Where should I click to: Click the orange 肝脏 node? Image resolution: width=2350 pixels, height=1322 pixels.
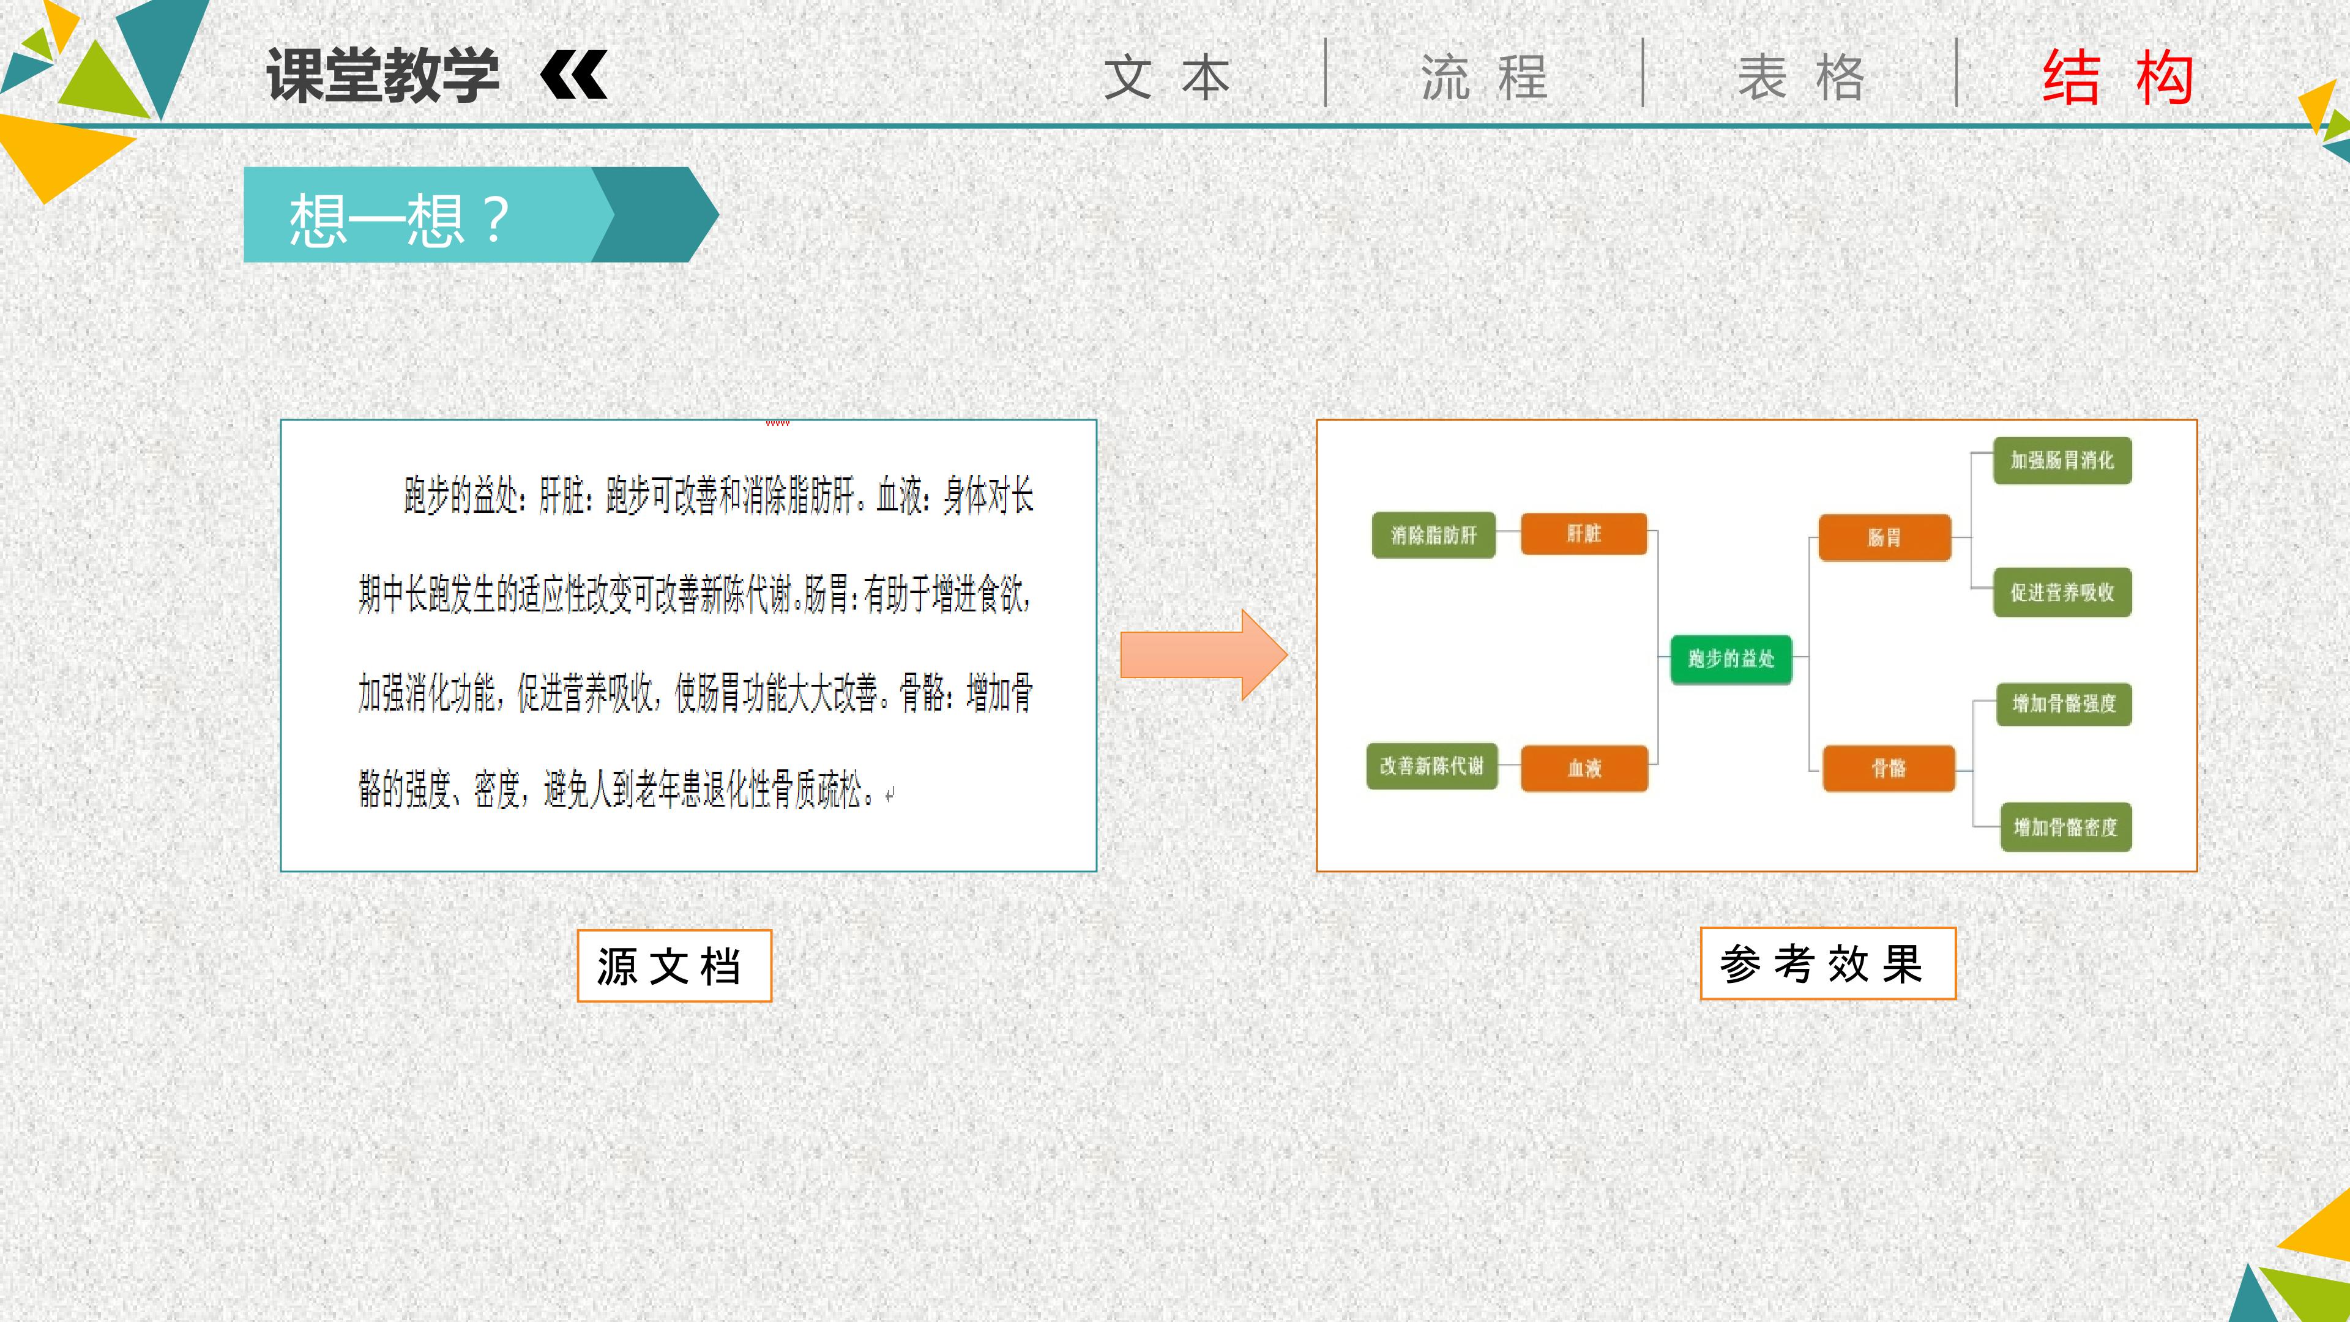pos(1584,534)
